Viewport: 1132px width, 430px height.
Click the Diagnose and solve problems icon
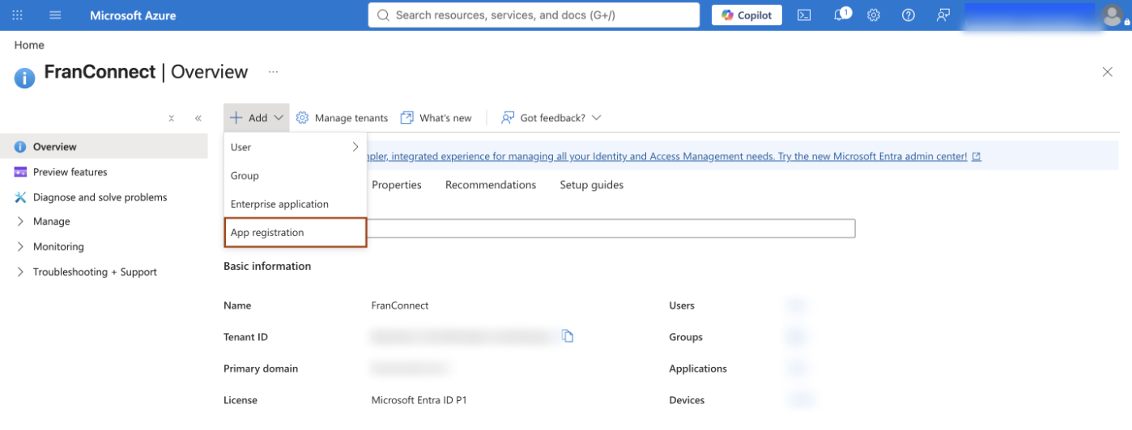pos(20,197)
